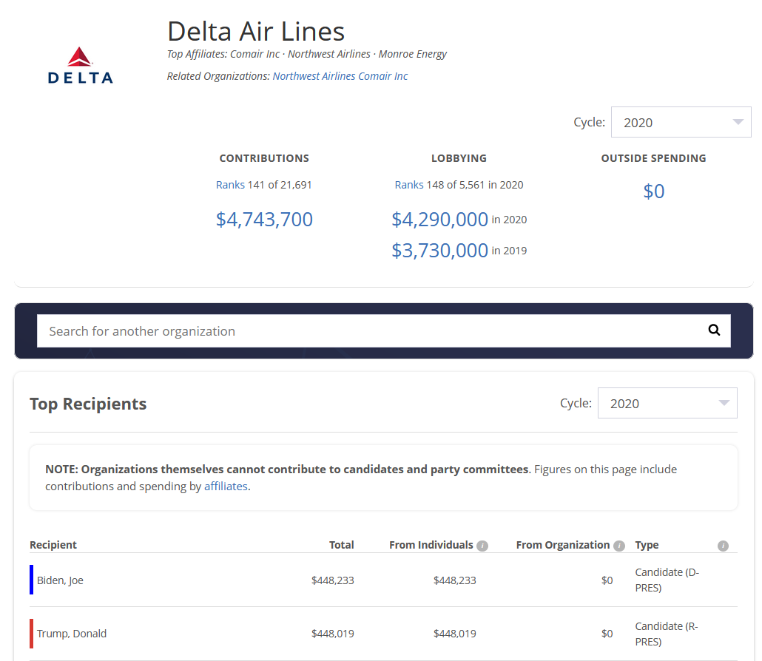The height and width of the screenshot is (661, 762).
Task: Open the $0 outside spending figure
Action: click(x=654, y=191)
